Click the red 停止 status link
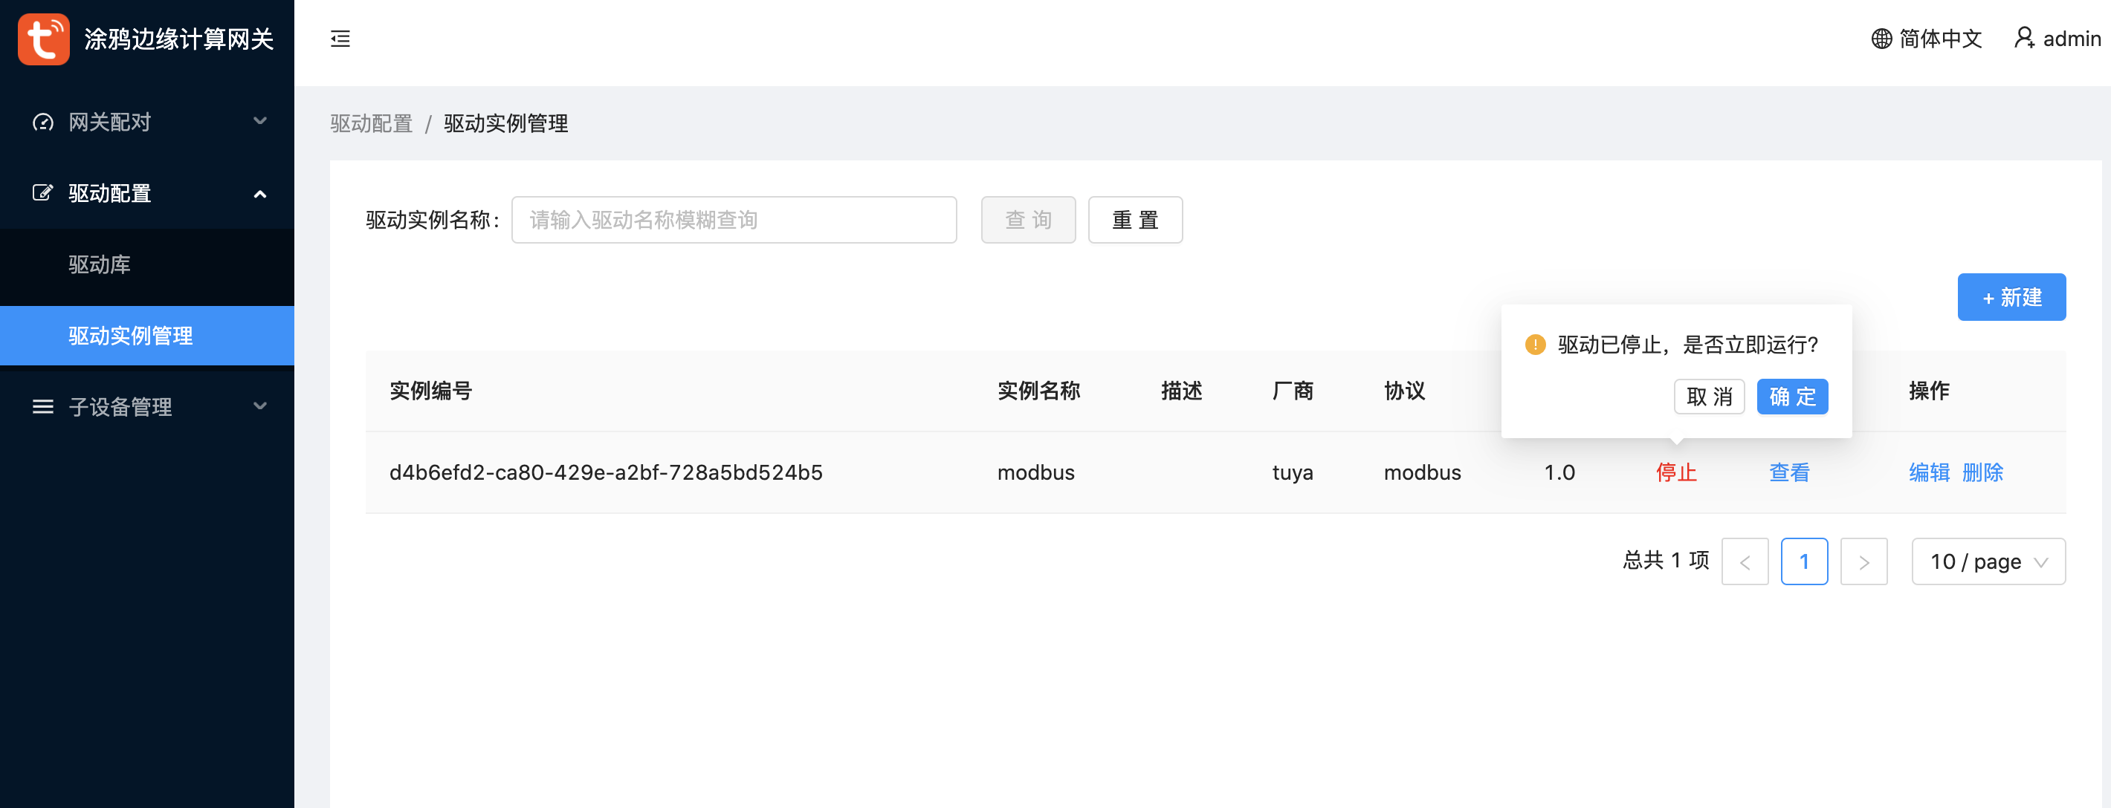The image size is (2111, 808). 1676,472
